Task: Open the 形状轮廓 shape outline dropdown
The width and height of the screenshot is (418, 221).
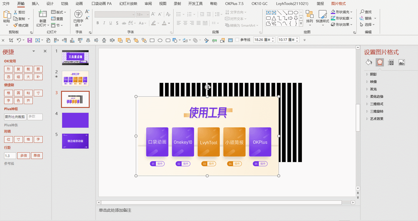Action: (351, 18)
